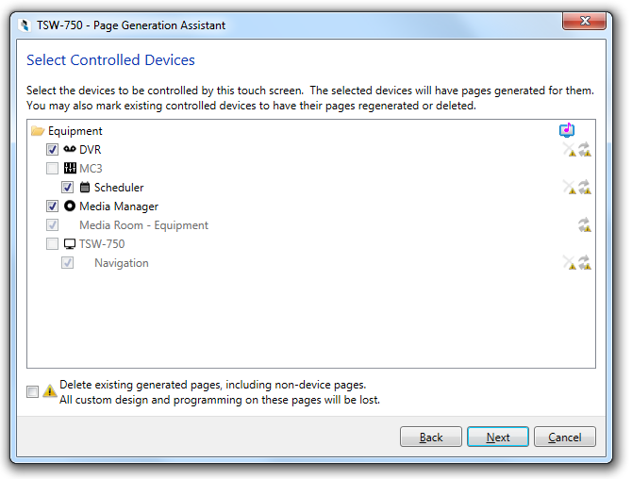Click regenerate icon for Media Room - Equipment
The image size is (632, 479).
pyautogui.click(x=585, y=224)
